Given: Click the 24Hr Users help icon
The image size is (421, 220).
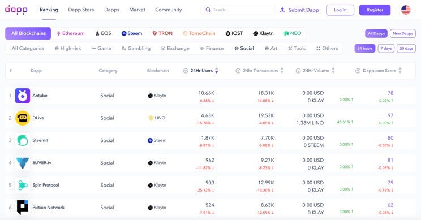Looking at the screenshot, I should point(186,71).
